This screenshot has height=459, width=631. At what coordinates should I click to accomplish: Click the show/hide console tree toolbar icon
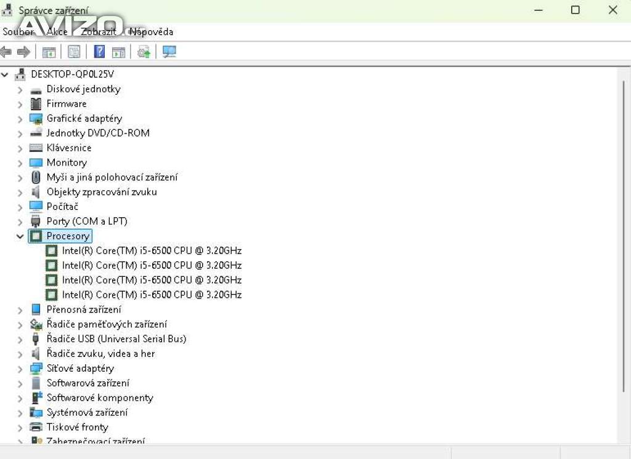point(49,52)
